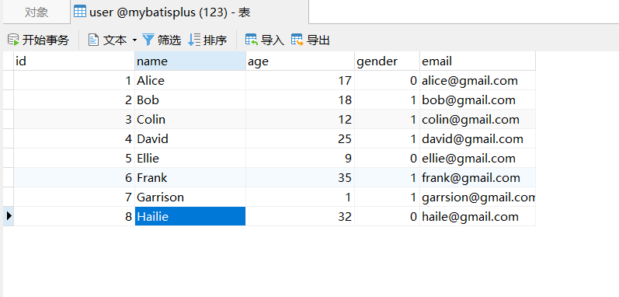Click the name column header

(x=190, y=61)
